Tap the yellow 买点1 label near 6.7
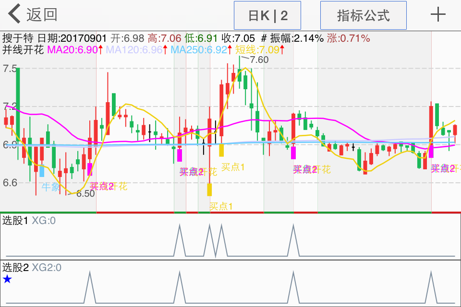 tap(233, 167)
